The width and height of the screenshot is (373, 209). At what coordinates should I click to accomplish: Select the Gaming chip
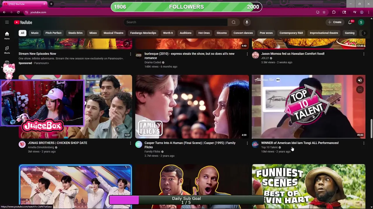349,33
